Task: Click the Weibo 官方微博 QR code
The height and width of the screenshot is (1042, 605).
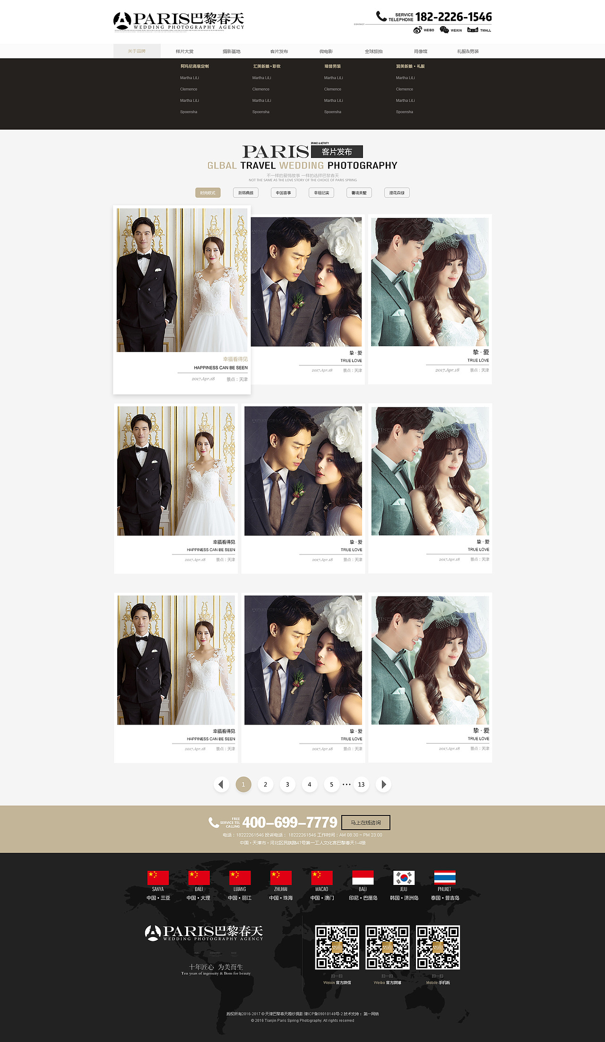Action: pyautogui.click(x=388, y=947)
